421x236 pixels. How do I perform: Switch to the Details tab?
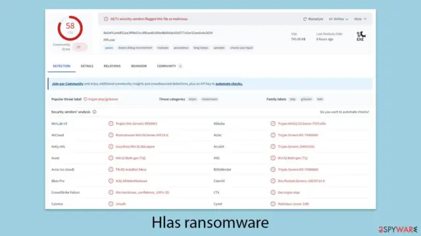pos(87,66)
